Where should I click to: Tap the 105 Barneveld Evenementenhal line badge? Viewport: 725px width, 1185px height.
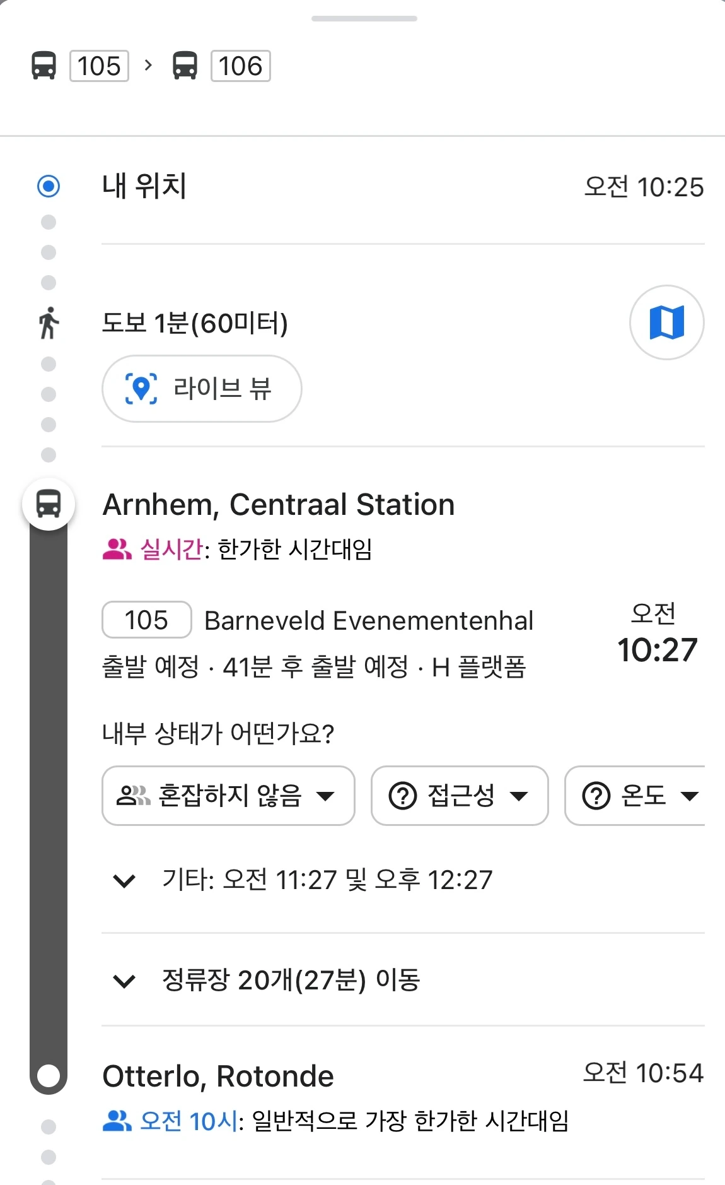[146, 620]
